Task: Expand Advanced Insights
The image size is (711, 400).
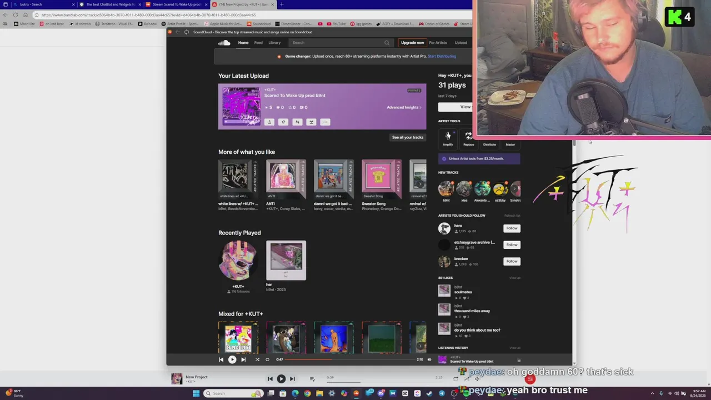Action: coord(404,107)
